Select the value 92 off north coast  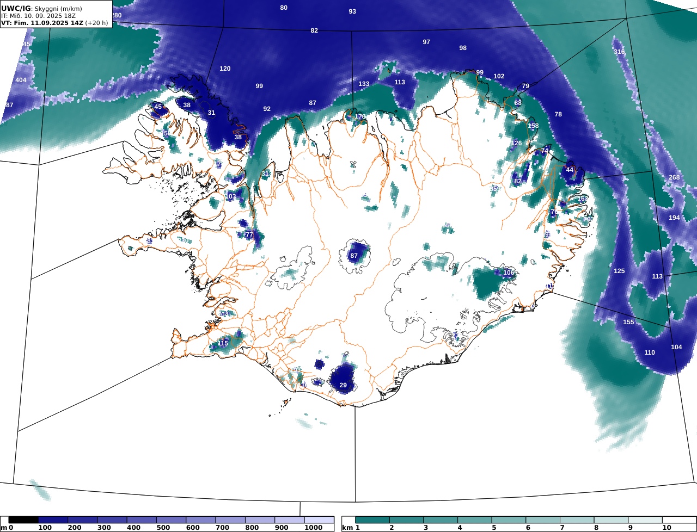coord(267,109)
